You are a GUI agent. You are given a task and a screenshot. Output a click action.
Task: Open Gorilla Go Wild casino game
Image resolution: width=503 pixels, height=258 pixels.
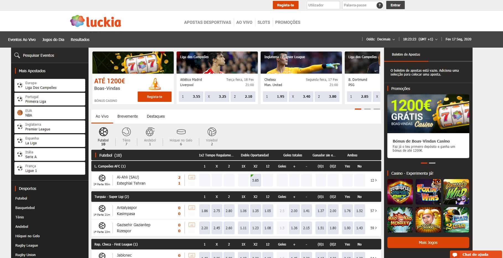click(x=456, y=192)
